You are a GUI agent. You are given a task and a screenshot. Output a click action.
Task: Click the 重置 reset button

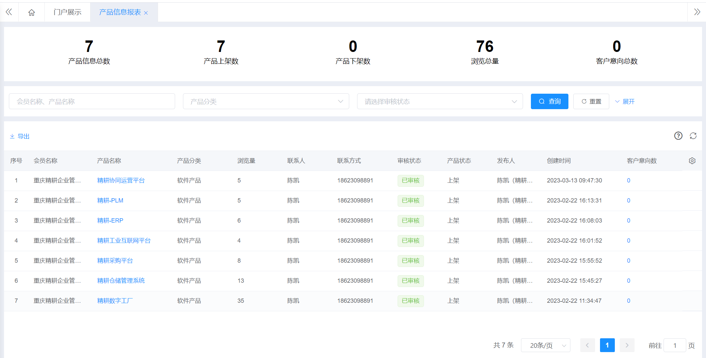[x=591, y=101]
